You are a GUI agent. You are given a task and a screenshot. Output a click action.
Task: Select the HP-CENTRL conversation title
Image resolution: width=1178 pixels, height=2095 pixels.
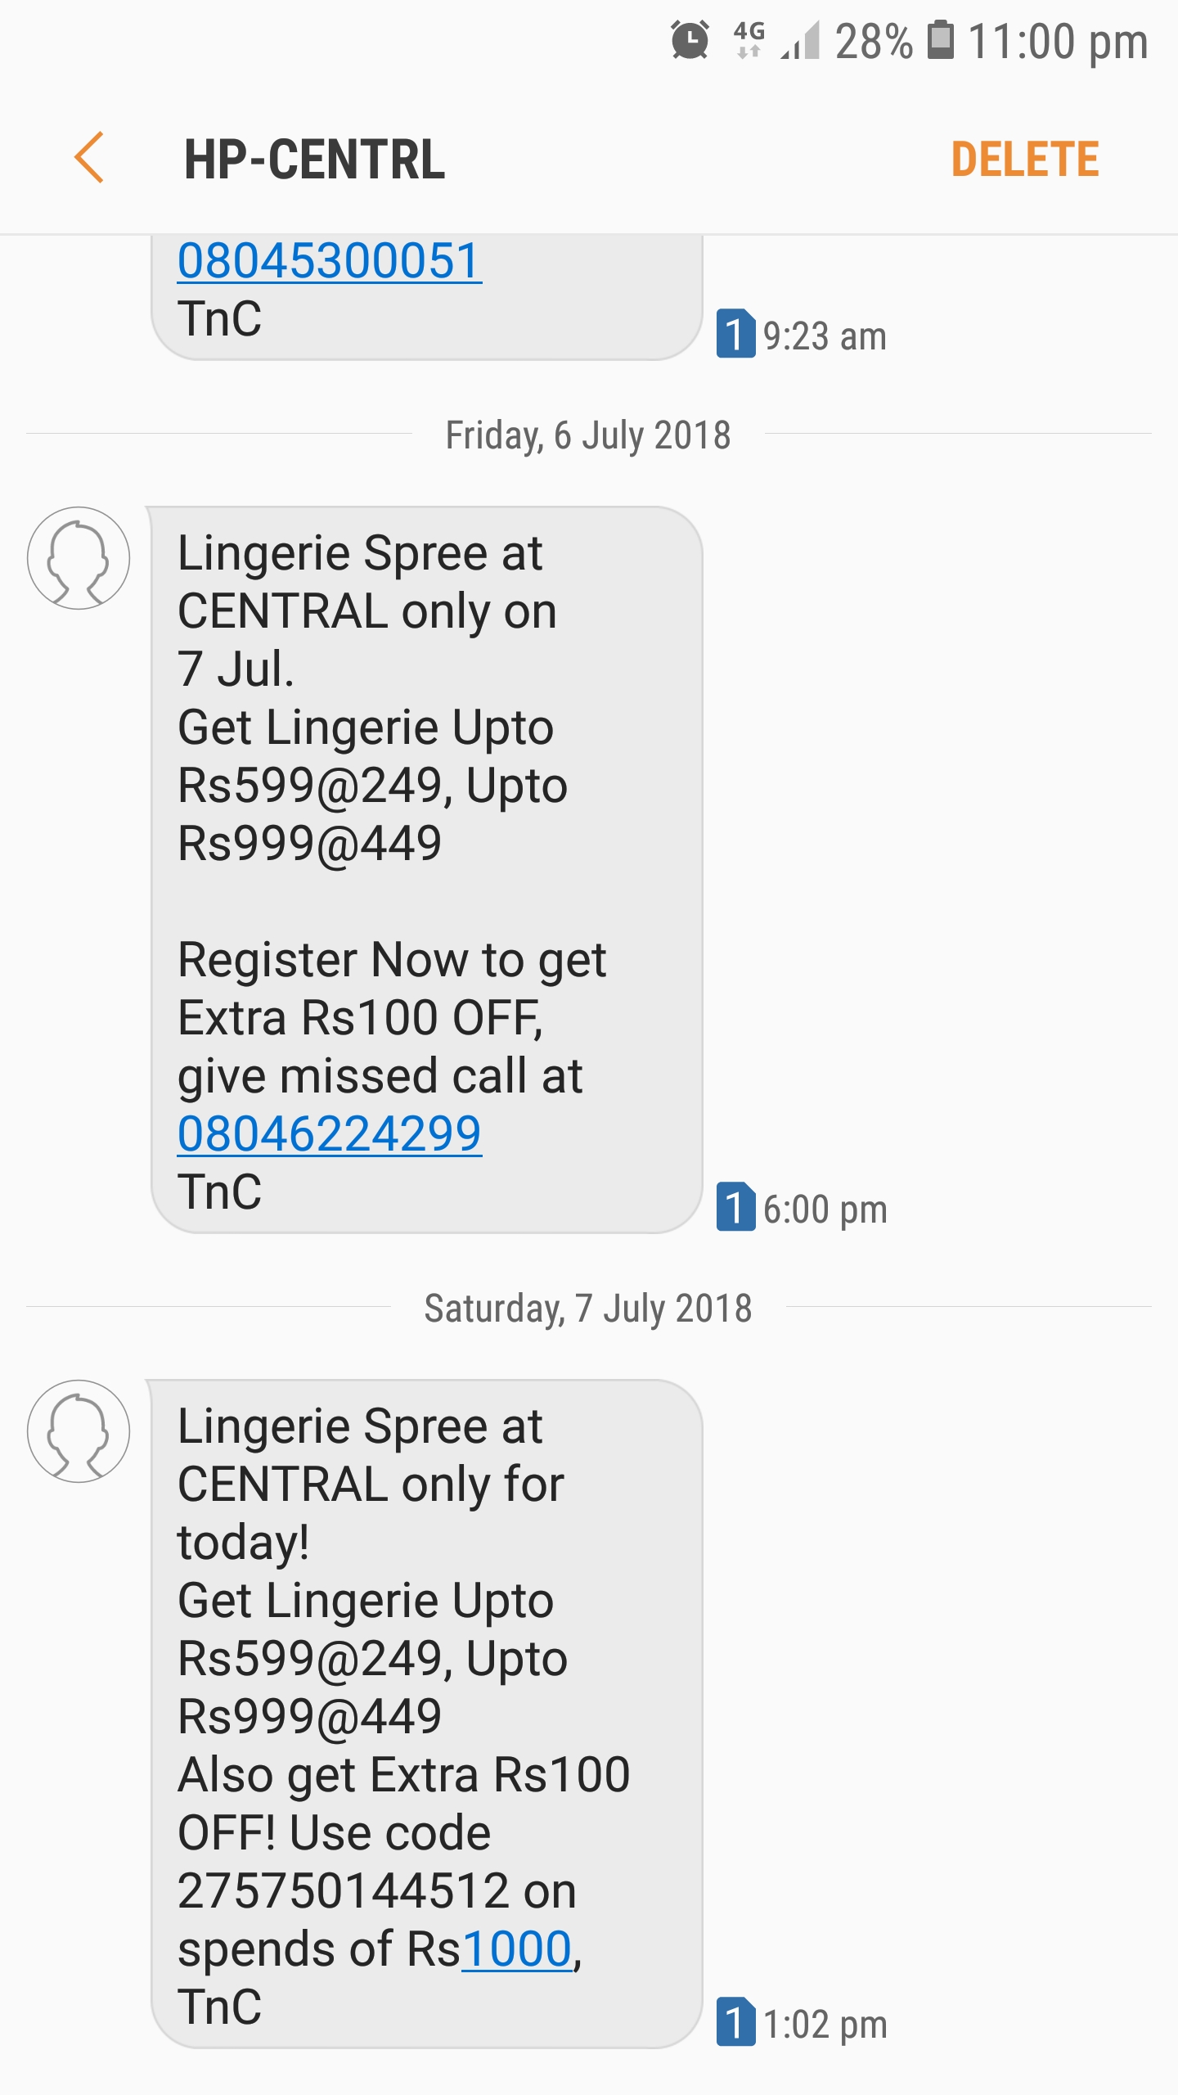tap(315, 159)
